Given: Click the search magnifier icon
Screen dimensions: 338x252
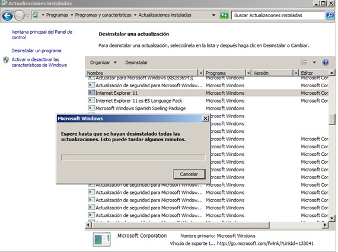Looking at the screenshot, I should (x=330, y=15).
